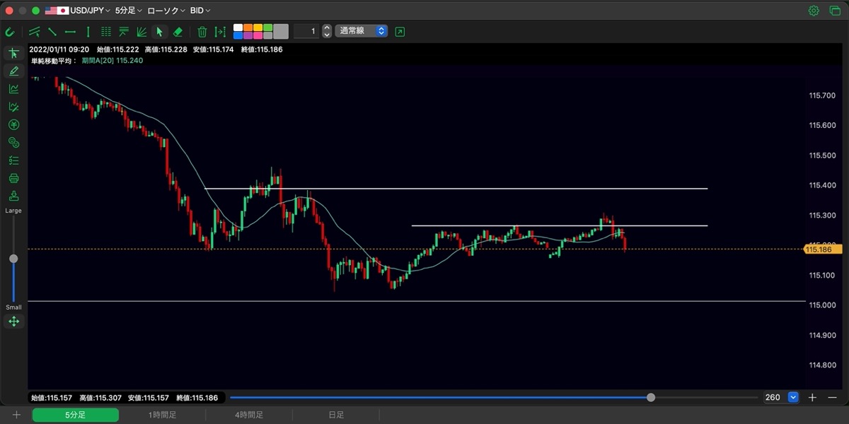Select the horizontal line drawing tool
Image resolution: width=849 pixels, height=424 pixels.
click(x=70, y=32)
